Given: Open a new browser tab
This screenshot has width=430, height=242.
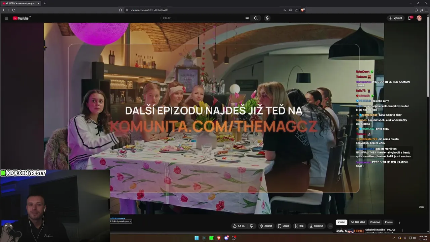Looking at the screenshot, I should pyautogui.click(x=44, y=3).
